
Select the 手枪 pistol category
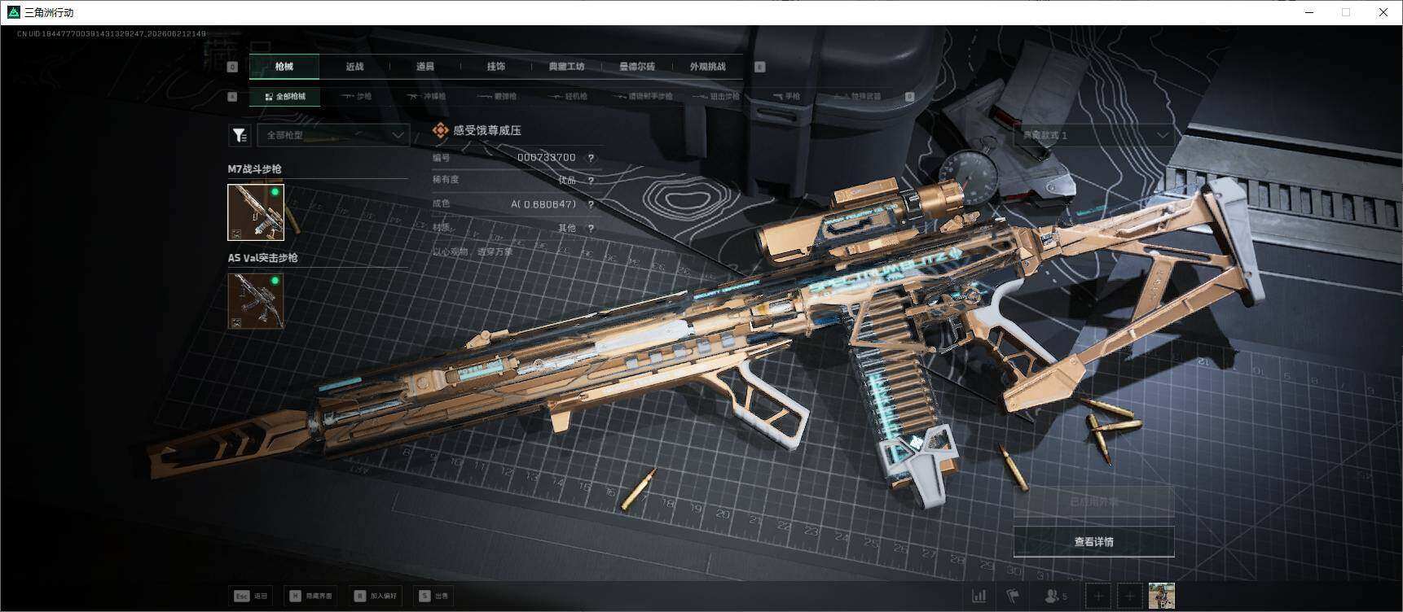click(x=786, y=97)
